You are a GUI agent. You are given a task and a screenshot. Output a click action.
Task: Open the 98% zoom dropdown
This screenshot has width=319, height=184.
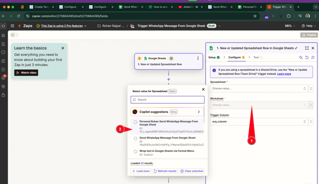tap(290, 26)
